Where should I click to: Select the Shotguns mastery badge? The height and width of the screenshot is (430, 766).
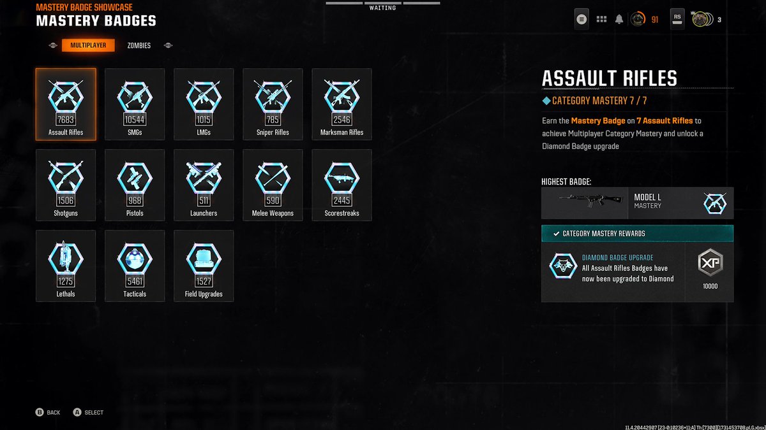(66, 185)
